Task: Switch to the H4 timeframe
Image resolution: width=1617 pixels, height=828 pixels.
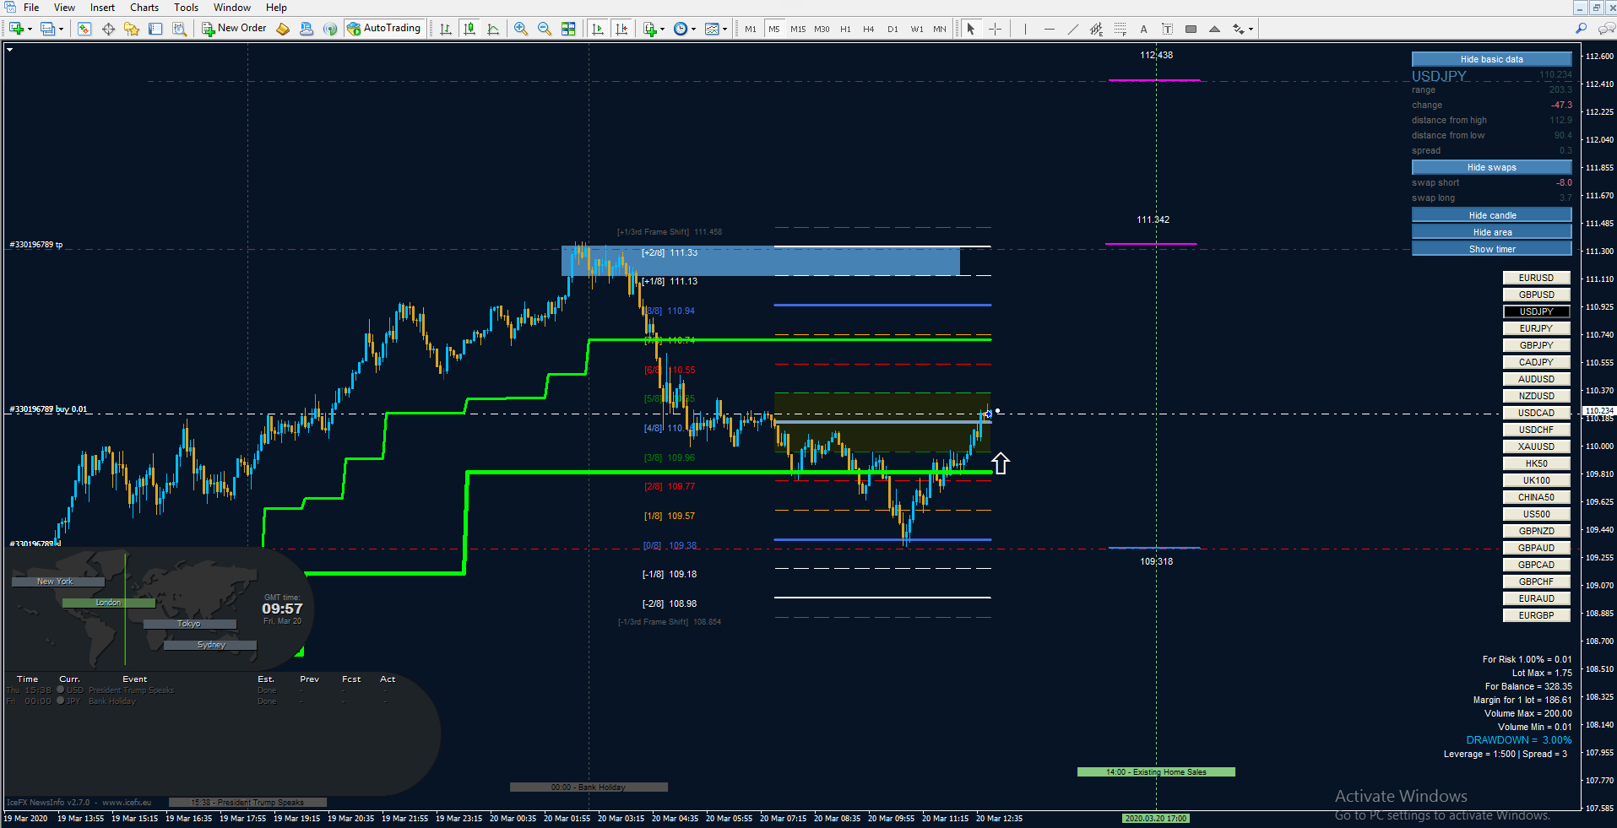Action: point(869,29)
